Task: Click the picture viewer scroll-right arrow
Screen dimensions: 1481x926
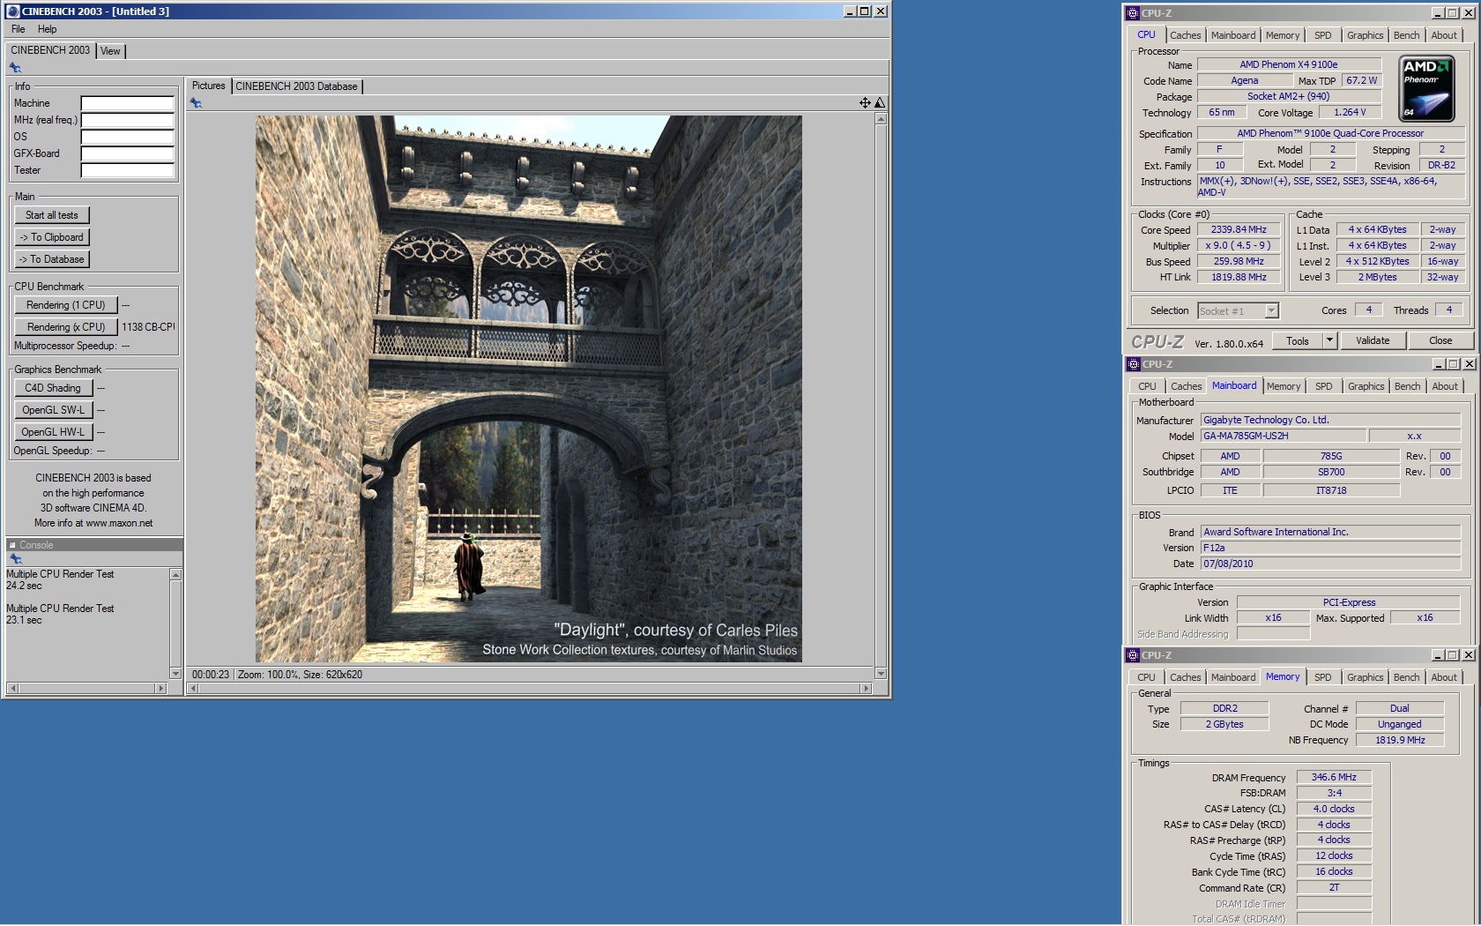Action: click(x=866, y=688)
